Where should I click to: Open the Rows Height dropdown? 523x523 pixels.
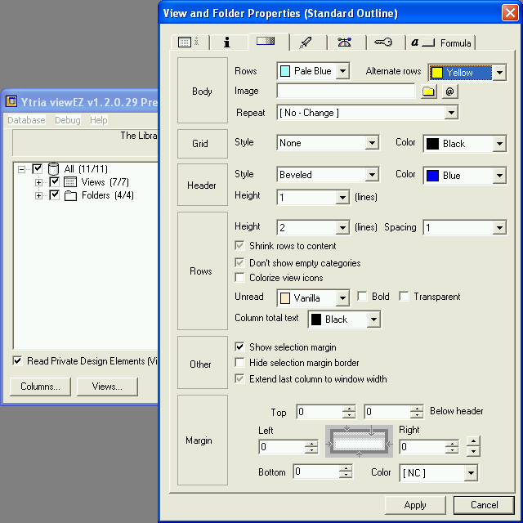click(342, 228)
